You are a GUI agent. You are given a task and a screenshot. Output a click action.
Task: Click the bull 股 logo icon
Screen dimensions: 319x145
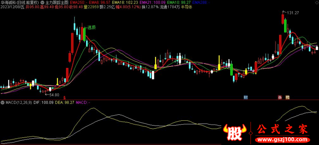pos(235,133)
